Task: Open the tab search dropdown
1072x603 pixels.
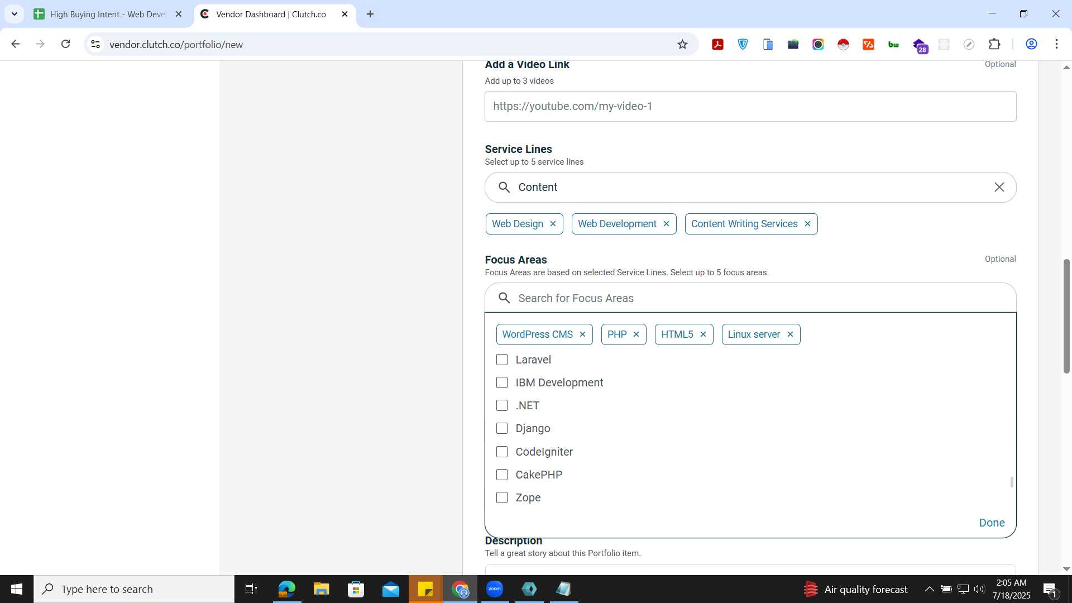Action: [x=15, y=14]
